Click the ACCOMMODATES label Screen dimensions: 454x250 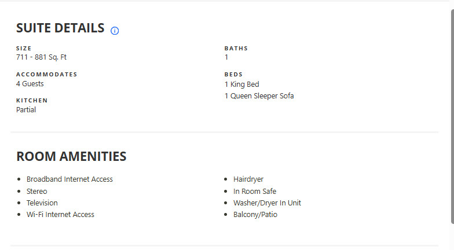tap(46, 74)
